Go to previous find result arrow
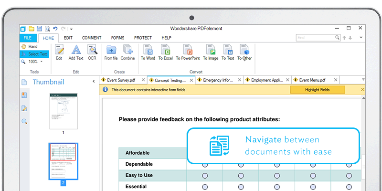 tap(344, 38)
